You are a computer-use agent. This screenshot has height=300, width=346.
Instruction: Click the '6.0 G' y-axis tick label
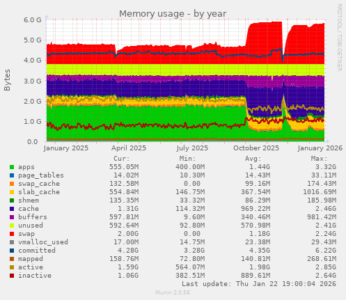[x=33, y=20]
